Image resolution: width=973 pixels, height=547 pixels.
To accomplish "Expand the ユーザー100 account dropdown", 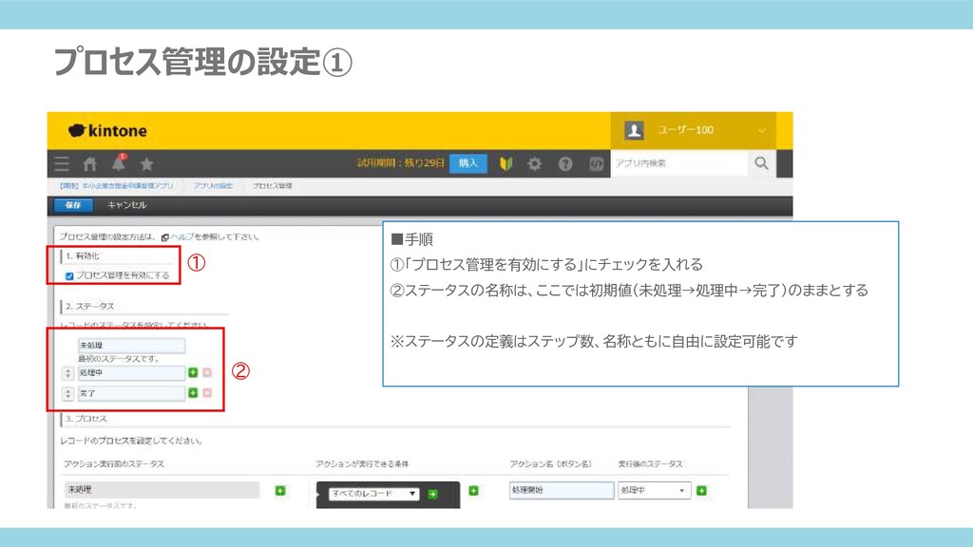I will [761, 131].
